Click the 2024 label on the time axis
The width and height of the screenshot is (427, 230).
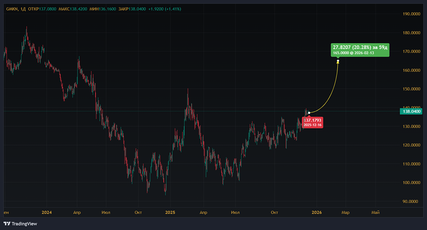47,212
